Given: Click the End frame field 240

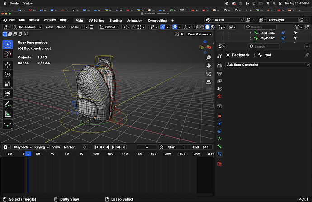Looking at the screenshot, I should (x=200, y=147).
